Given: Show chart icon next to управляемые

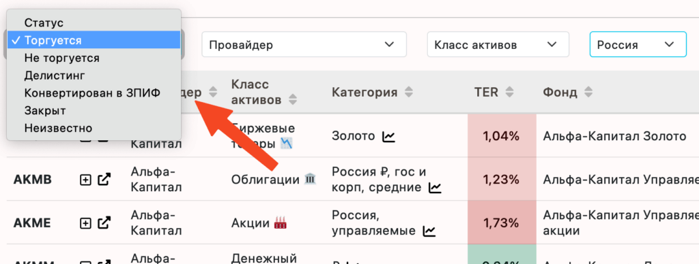Looking at the screenshot, I should [x=429, y=231].
